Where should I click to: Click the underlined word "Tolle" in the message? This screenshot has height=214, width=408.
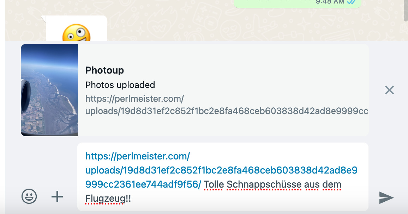coord(214,184)
